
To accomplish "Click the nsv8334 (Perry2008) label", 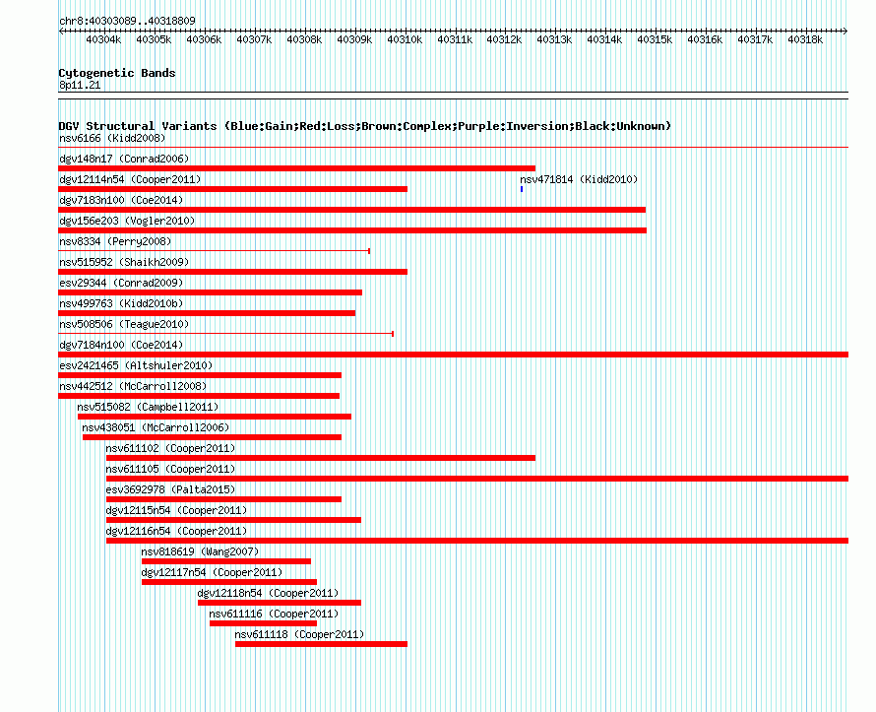I will coord(115,241).
